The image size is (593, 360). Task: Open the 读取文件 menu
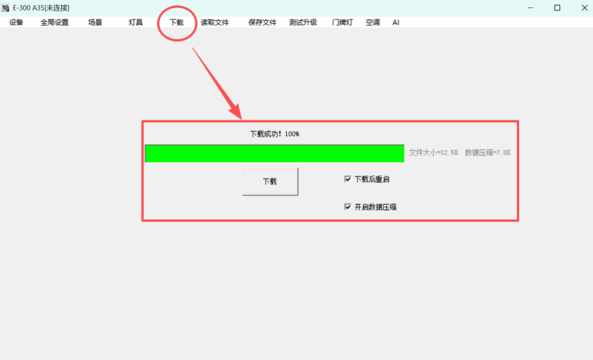click(x=215, y=22)
